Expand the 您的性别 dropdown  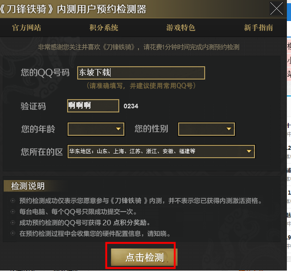tap(206, 129)
